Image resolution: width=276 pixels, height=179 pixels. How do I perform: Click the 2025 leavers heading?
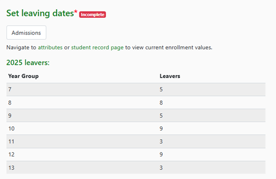coord(28,63)
